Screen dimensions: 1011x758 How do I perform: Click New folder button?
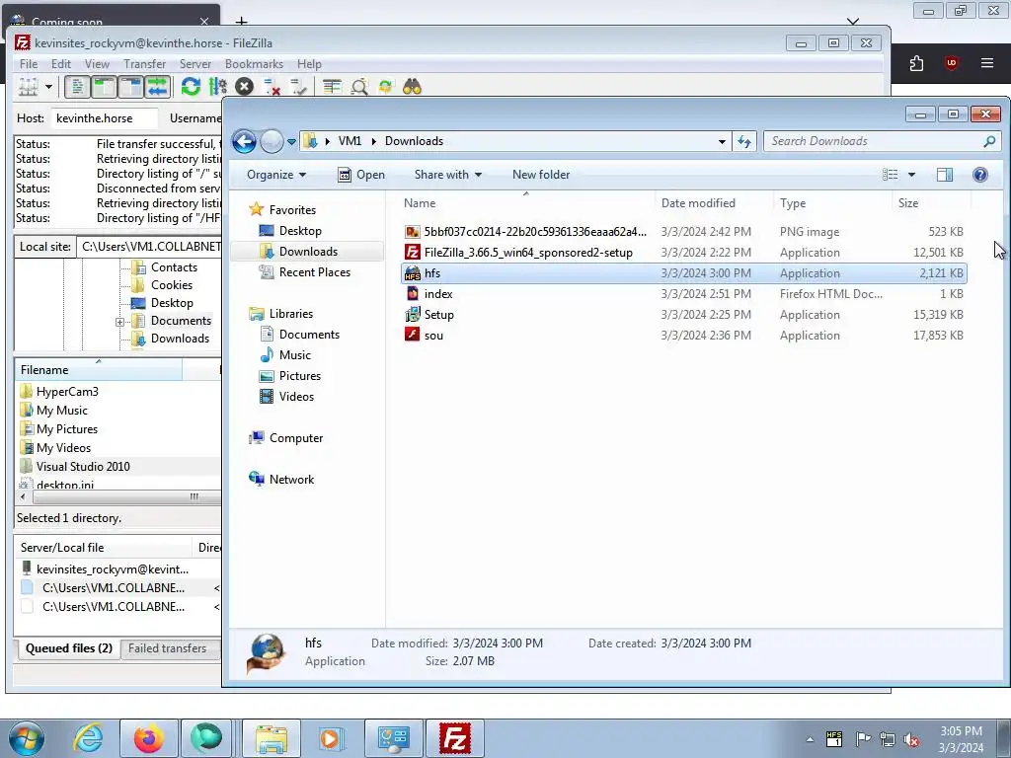click(541, 175)
